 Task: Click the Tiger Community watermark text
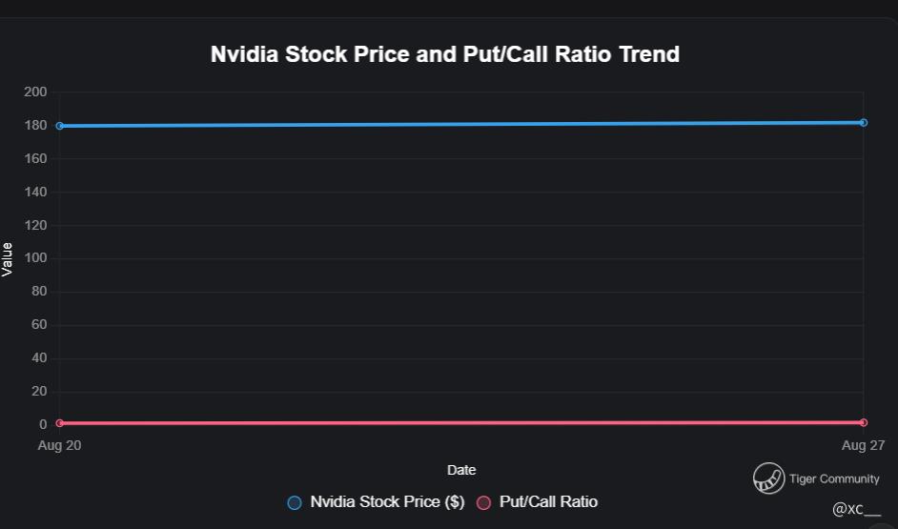[834, 478]
